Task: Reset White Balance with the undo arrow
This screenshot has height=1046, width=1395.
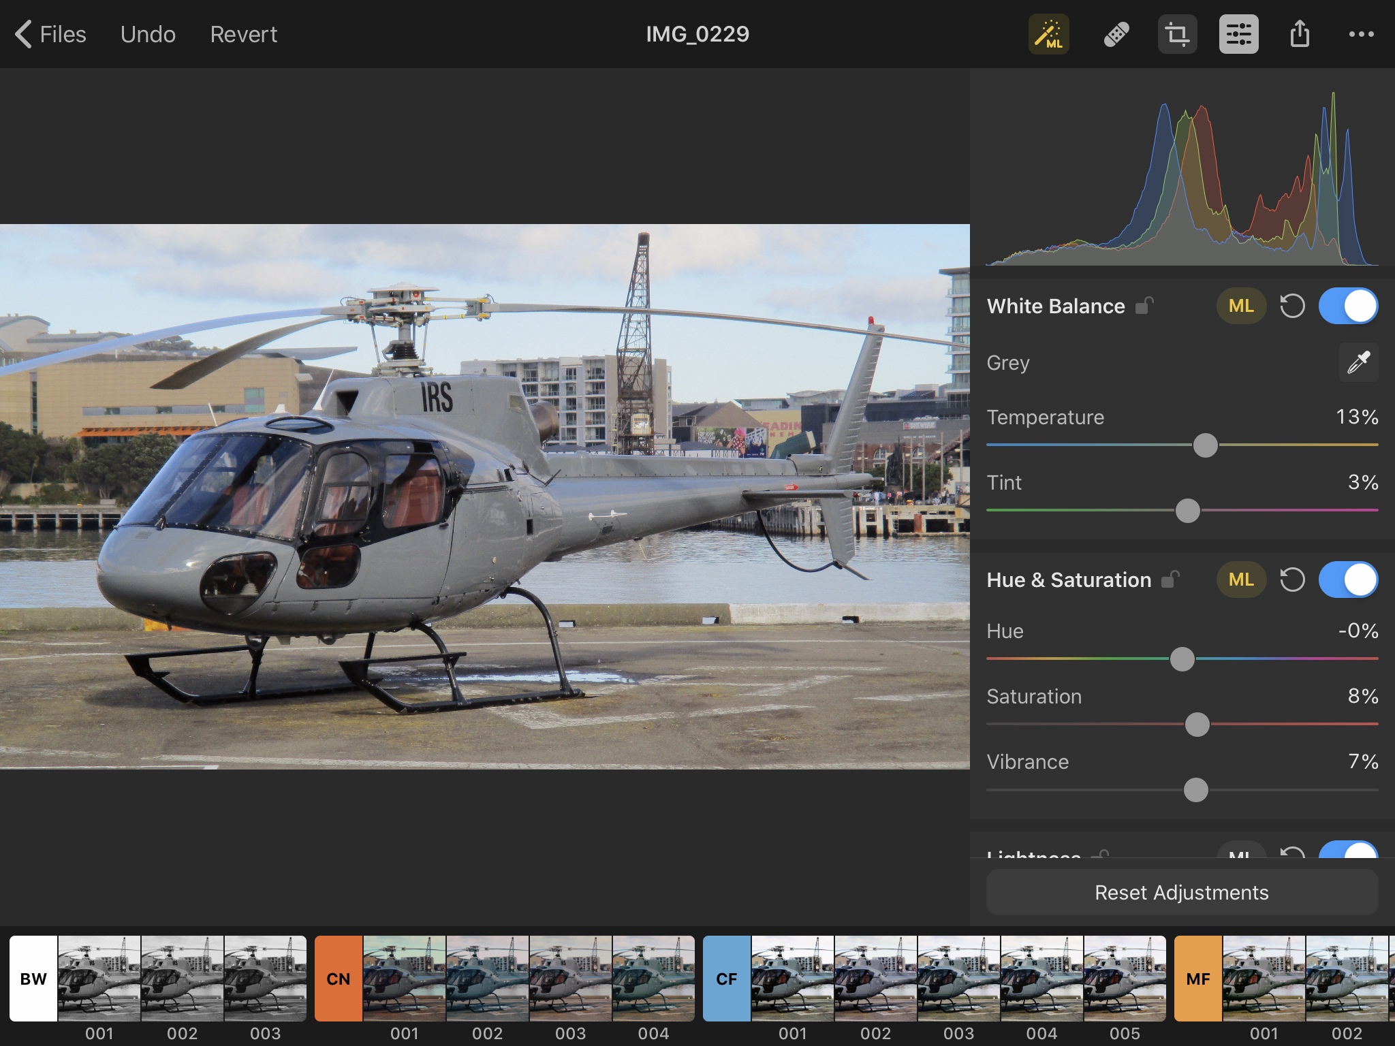Action: 1291,306
